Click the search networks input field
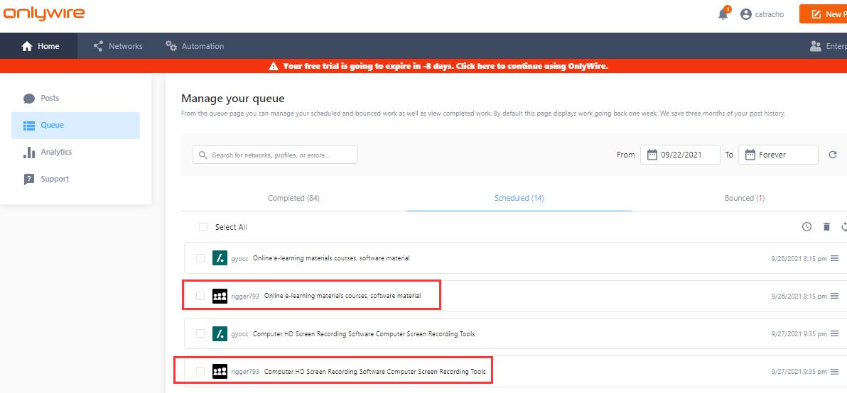The image size is (847, 393). 276,155
